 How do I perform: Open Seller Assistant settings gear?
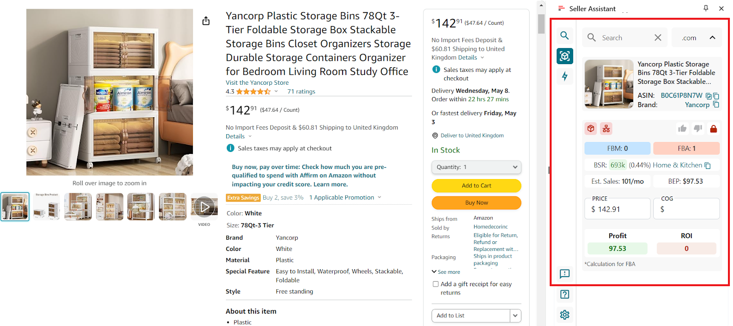pyautogui.click(x=564, y=315)
